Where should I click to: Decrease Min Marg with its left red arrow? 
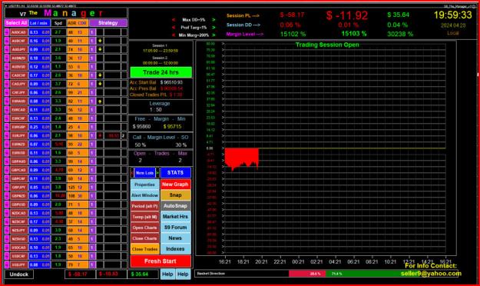click(174, 35)
